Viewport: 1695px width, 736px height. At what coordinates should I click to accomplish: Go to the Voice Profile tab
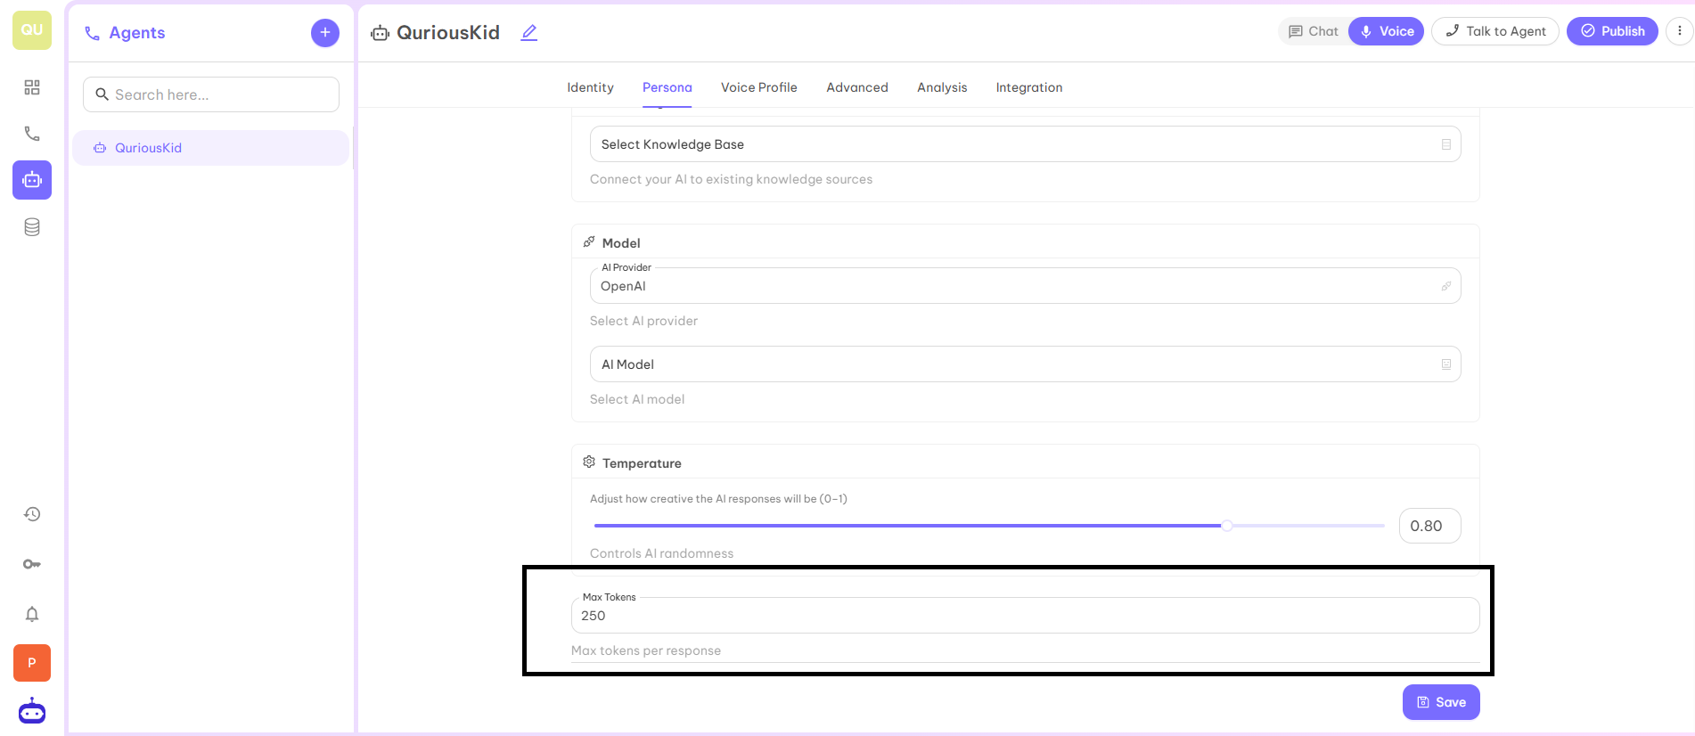[758, 87]
